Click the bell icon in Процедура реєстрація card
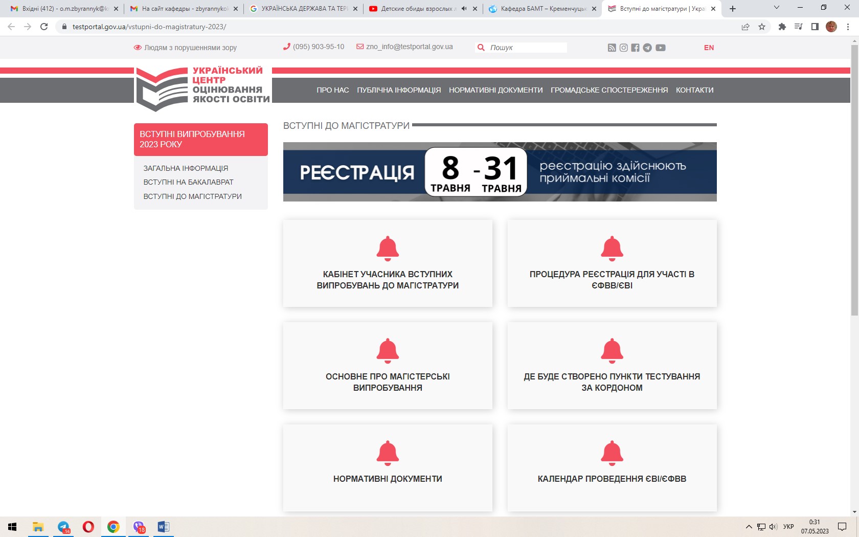 (612, 249)
